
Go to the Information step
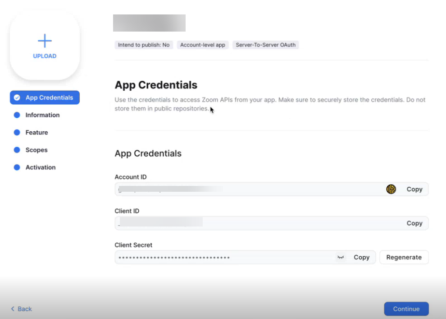[x=42, y=115]
